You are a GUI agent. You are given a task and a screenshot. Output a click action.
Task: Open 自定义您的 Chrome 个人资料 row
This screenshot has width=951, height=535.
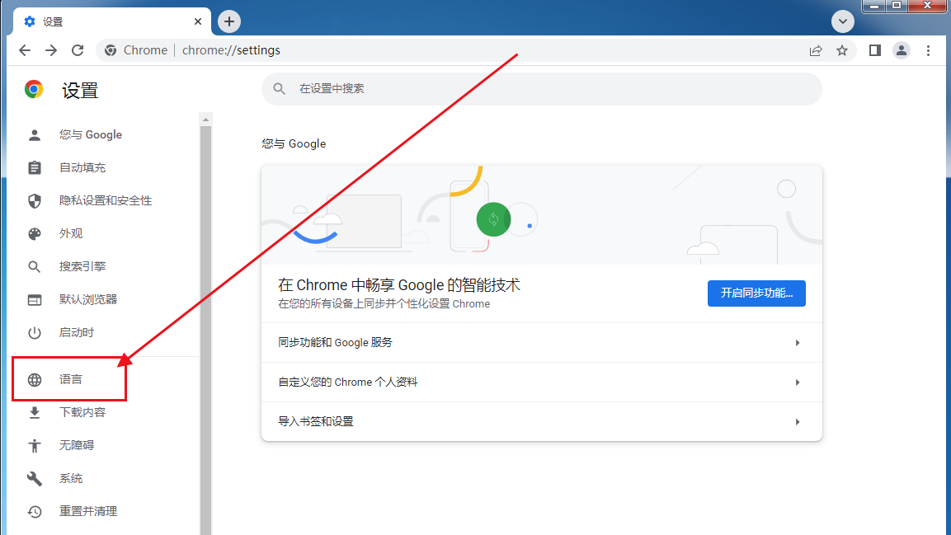click(x=542, y=382)
